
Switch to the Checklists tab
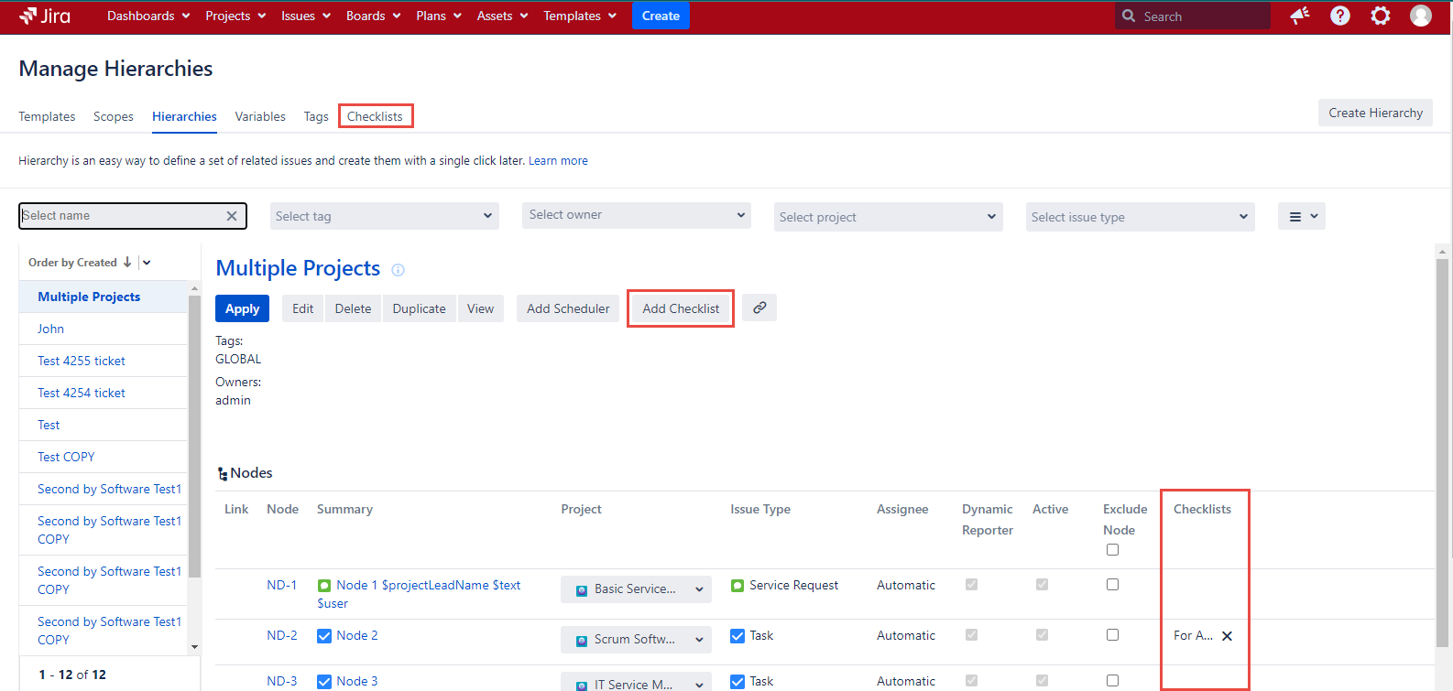pos(375,116)
